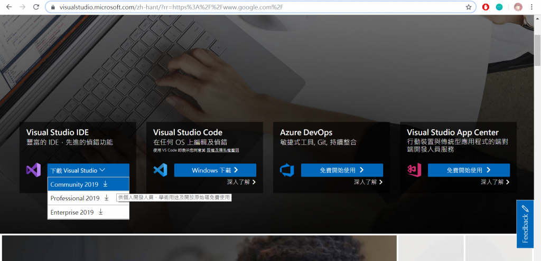The width and height of the screenshot is (541, 261).
Task: Open 深入了解 link under App Center
Action: [495, 182]
